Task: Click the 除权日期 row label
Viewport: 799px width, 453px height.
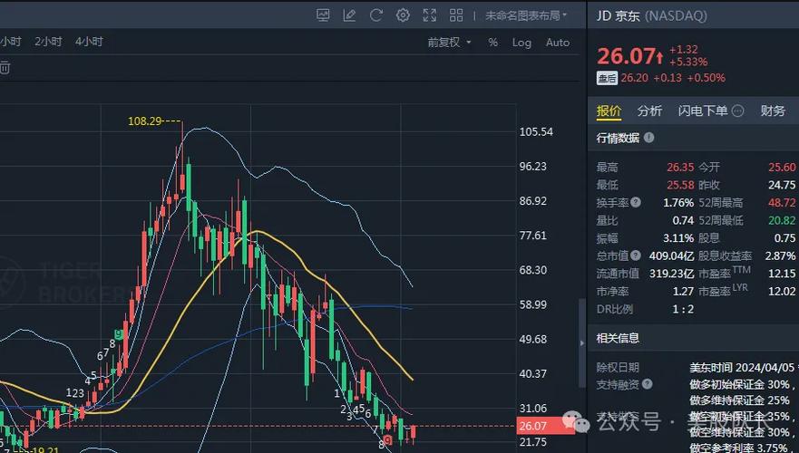Action: [x=618, y=368]
